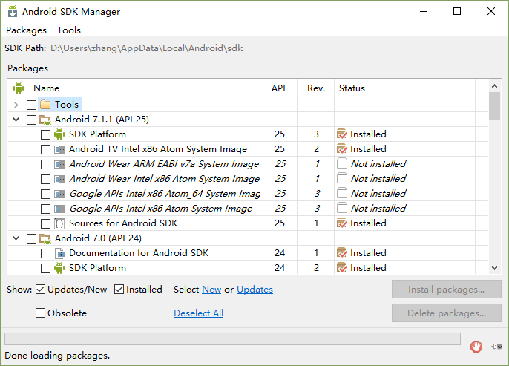
Task: Click the Tools folder icon
Action: [x=45, y=105]
